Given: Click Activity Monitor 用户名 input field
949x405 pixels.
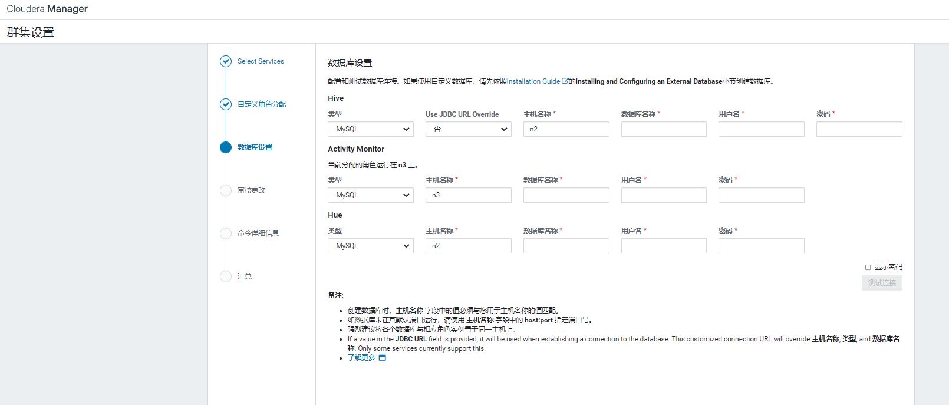Looking at the screenshot, I should 664,195.
